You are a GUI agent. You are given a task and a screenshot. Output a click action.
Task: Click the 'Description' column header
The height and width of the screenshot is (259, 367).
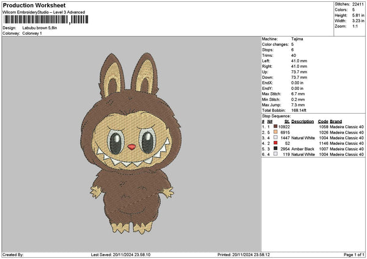point(302,122)
